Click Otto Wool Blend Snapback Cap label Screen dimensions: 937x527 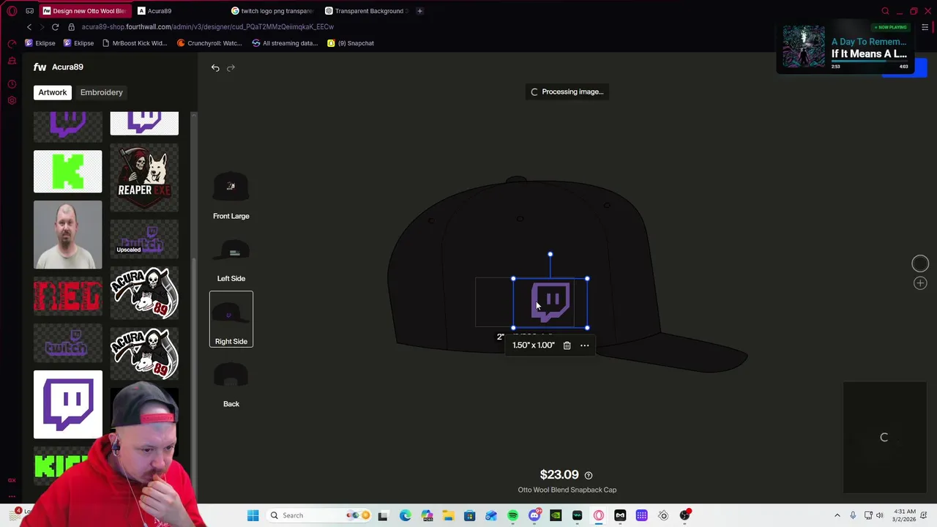coord(567,490)
